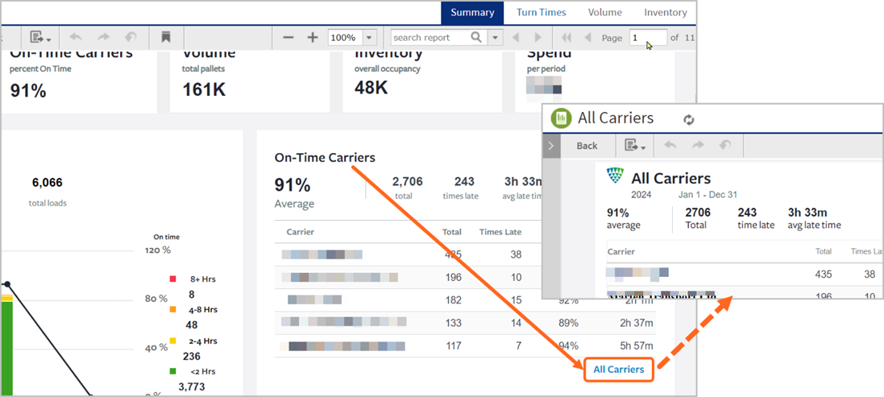Viewport: 884px width, 397px height.
Task: Click the undo arrow in main toolbar
Action: pos(76,38)
